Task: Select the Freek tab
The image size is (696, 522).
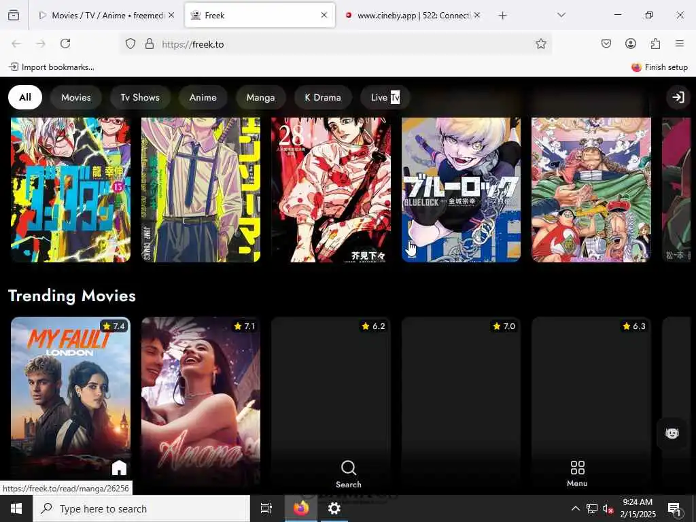Action: 260,15
